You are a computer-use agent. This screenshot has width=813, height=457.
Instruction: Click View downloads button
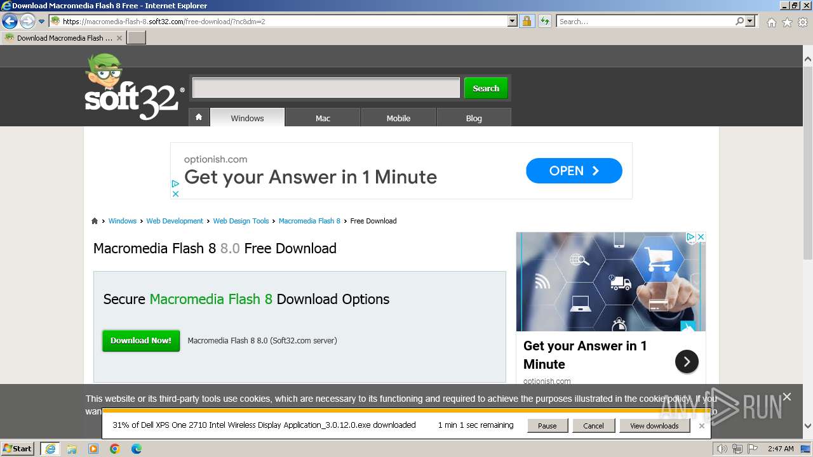pyautogui.click(x=654, y=426)
